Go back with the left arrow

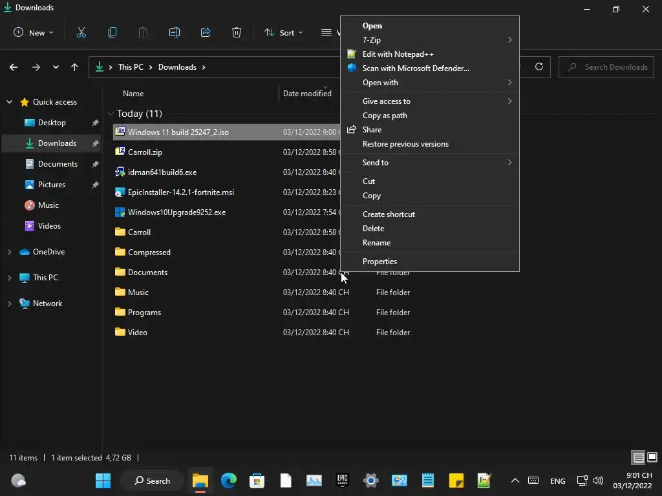[14, 67]
